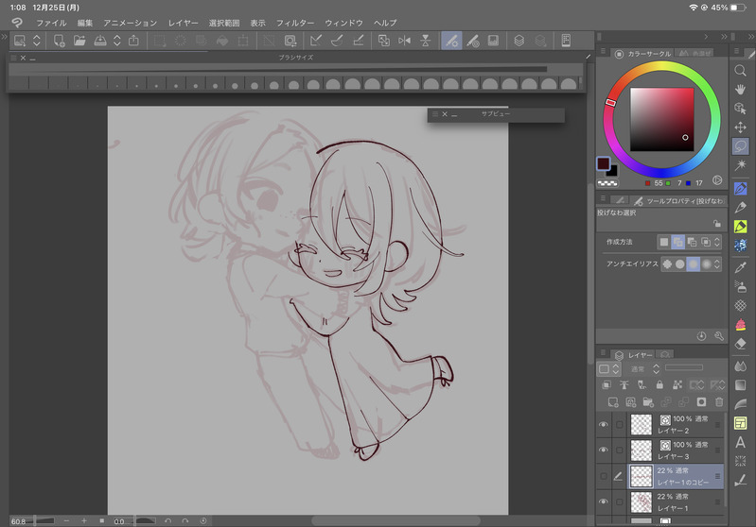Select the yellow Marker brush tool

click(x=740, y=227)
